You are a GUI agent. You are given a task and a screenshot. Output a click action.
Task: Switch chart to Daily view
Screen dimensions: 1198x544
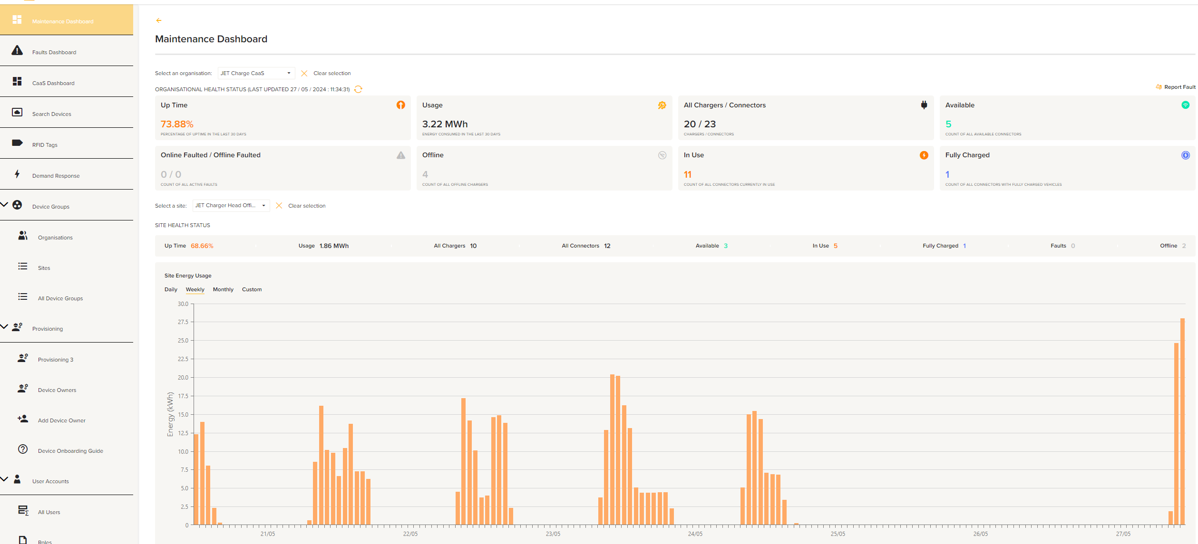pyautogui.click(x=171, y=289)
